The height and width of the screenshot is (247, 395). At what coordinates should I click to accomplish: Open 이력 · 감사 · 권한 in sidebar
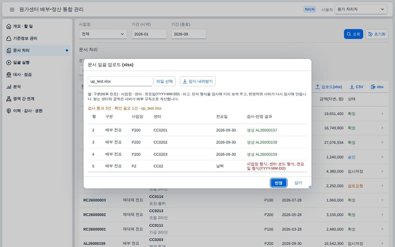(38, 111)
